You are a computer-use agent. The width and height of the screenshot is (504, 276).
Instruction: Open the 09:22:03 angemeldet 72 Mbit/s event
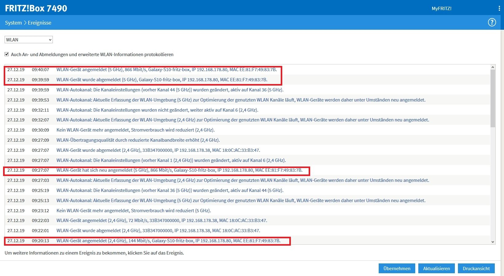click(x=162, y=220)
